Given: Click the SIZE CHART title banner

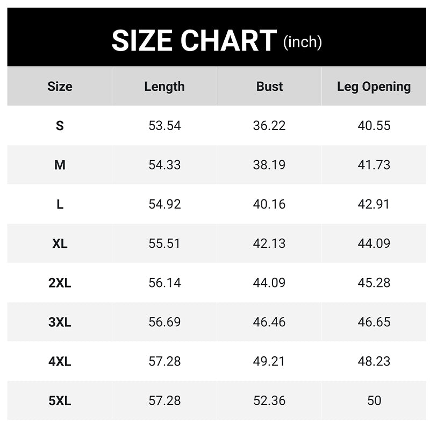Looking at the screenshot, I should tap(217, 37).
